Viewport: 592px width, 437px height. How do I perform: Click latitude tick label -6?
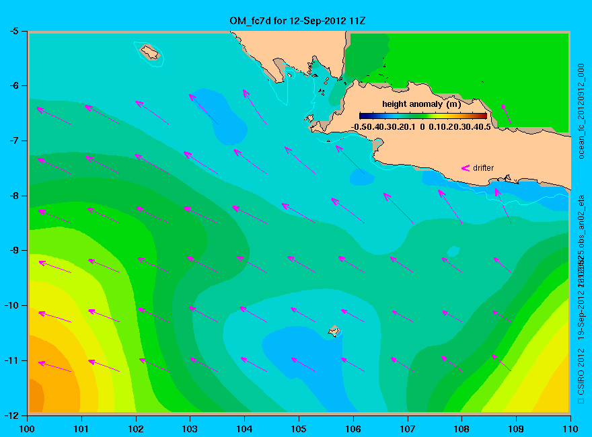pyautogui.click(x=13, y=85)
